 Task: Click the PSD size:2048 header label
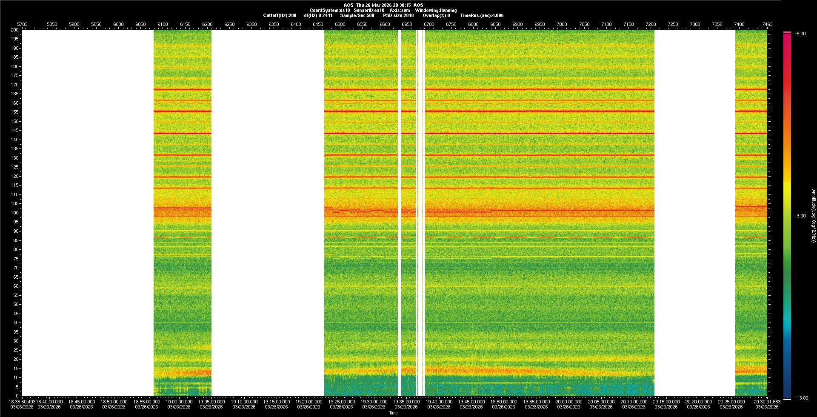398,15
